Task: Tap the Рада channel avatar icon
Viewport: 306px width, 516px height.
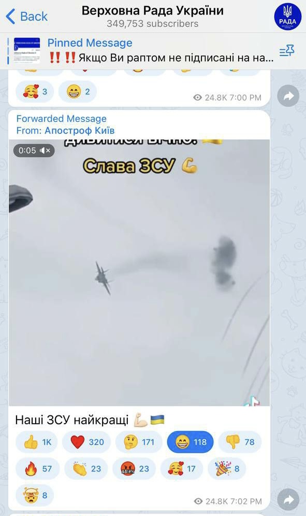Action: tap(287, 17)
